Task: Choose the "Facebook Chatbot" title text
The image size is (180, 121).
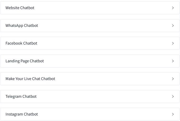Action: (21, 43)
